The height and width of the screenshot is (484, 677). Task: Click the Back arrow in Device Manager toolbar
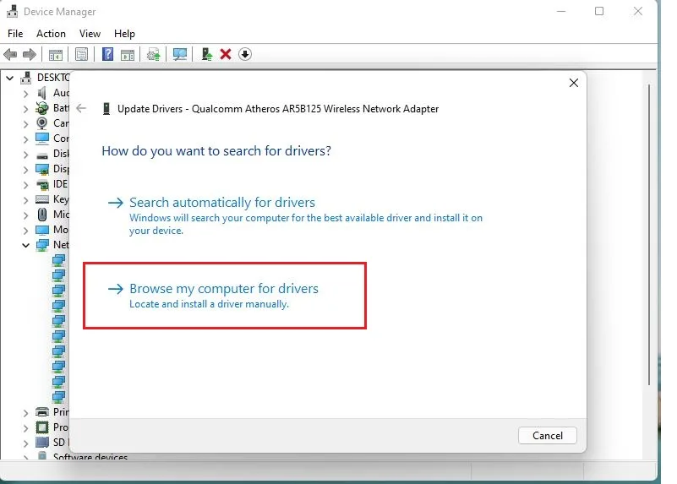tap(10, 54)
